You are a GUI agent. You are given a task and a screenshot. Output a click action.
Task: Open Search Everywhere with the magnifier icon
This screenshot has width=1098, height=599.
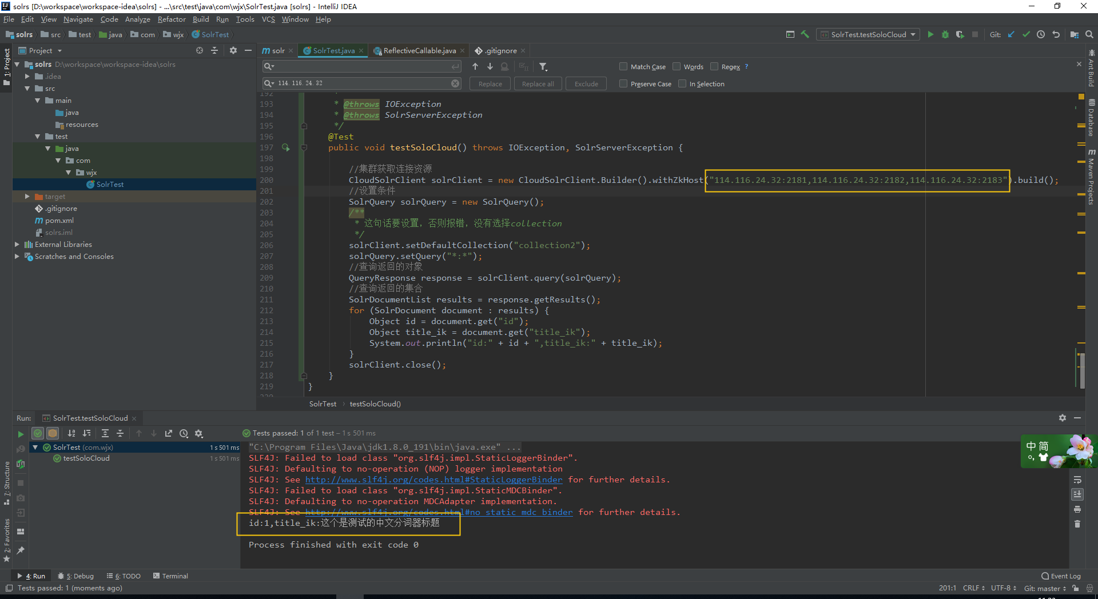(1089, 34)
